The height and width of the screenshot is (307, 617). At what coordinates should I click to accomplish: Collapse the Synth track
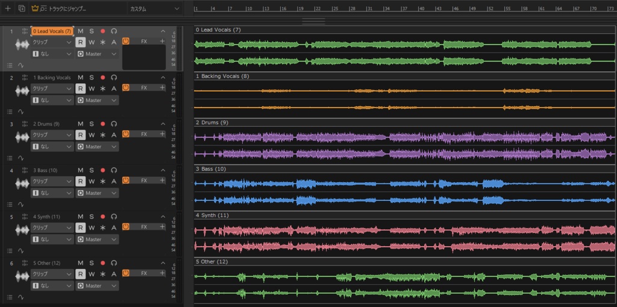(x=163, y=217)
